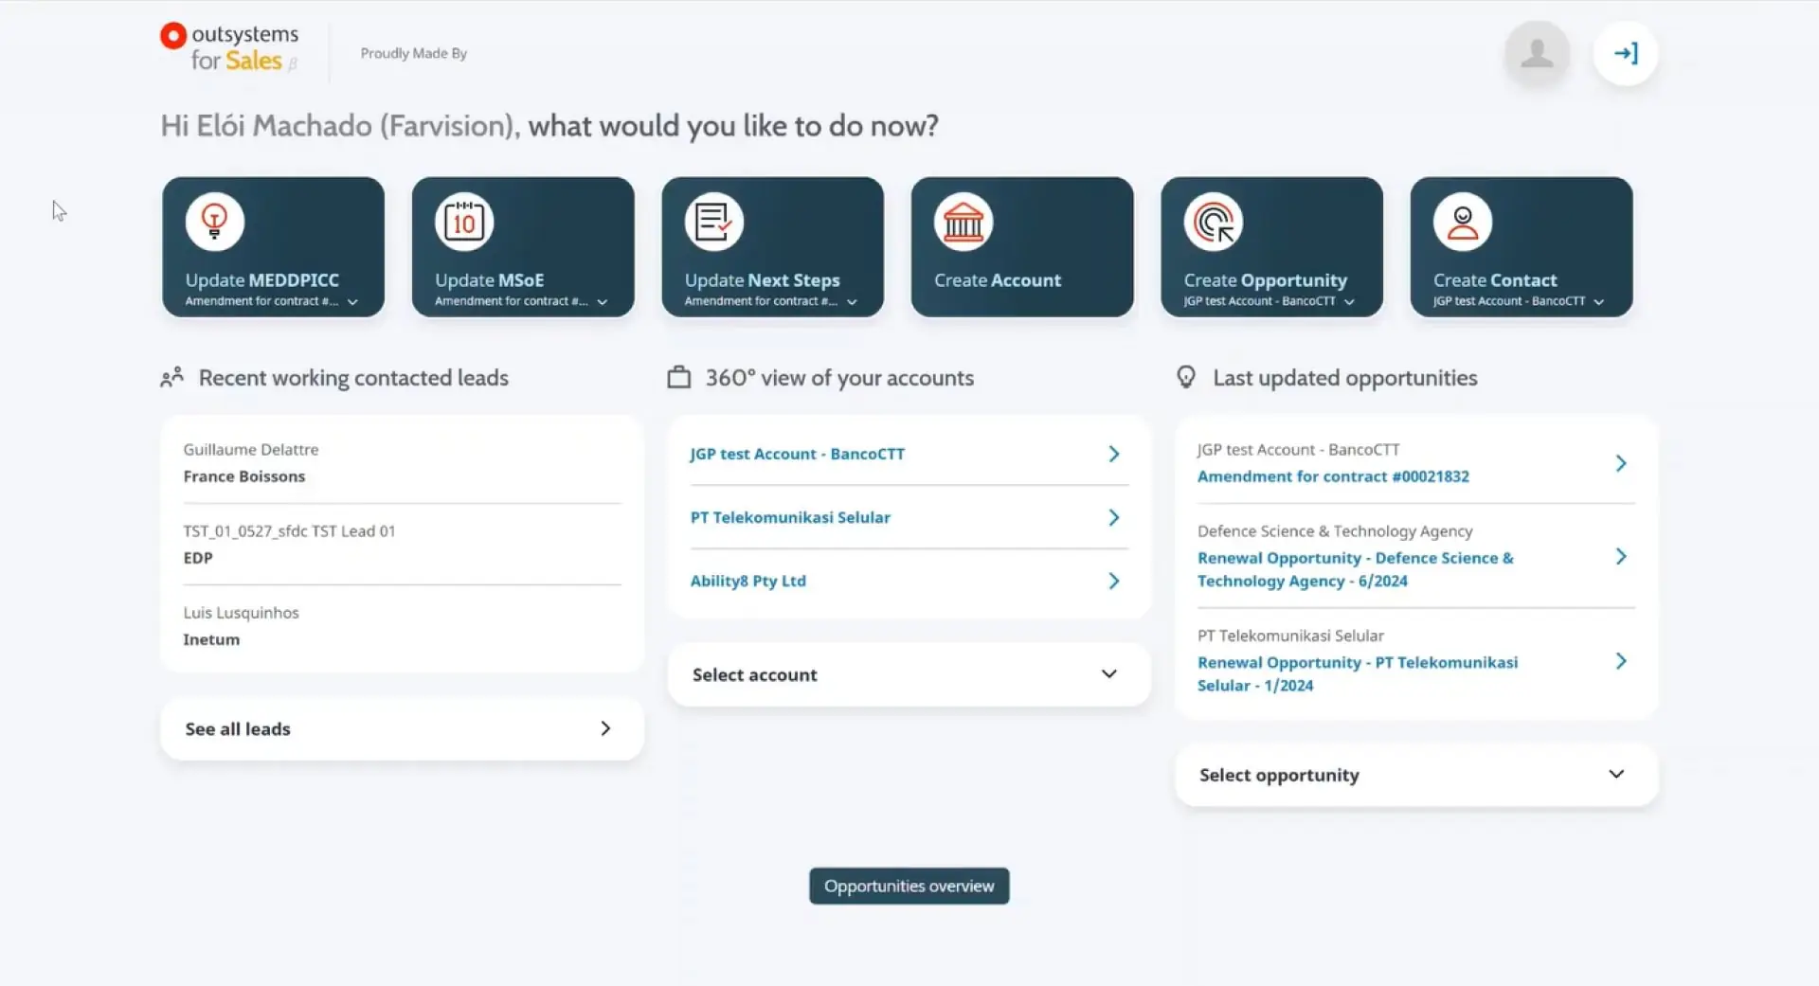Click the arrow next to Amendment for contract #00021832
The image size is (1819, 986).
pyautogui.click(x=1621, y=463)
